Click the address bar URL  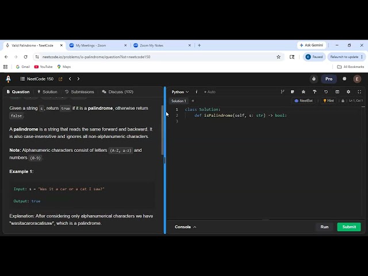[96, 57]
